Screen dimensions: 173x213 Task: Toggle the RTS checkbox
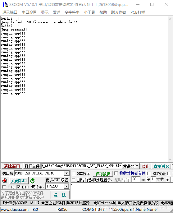coord(4,187)
